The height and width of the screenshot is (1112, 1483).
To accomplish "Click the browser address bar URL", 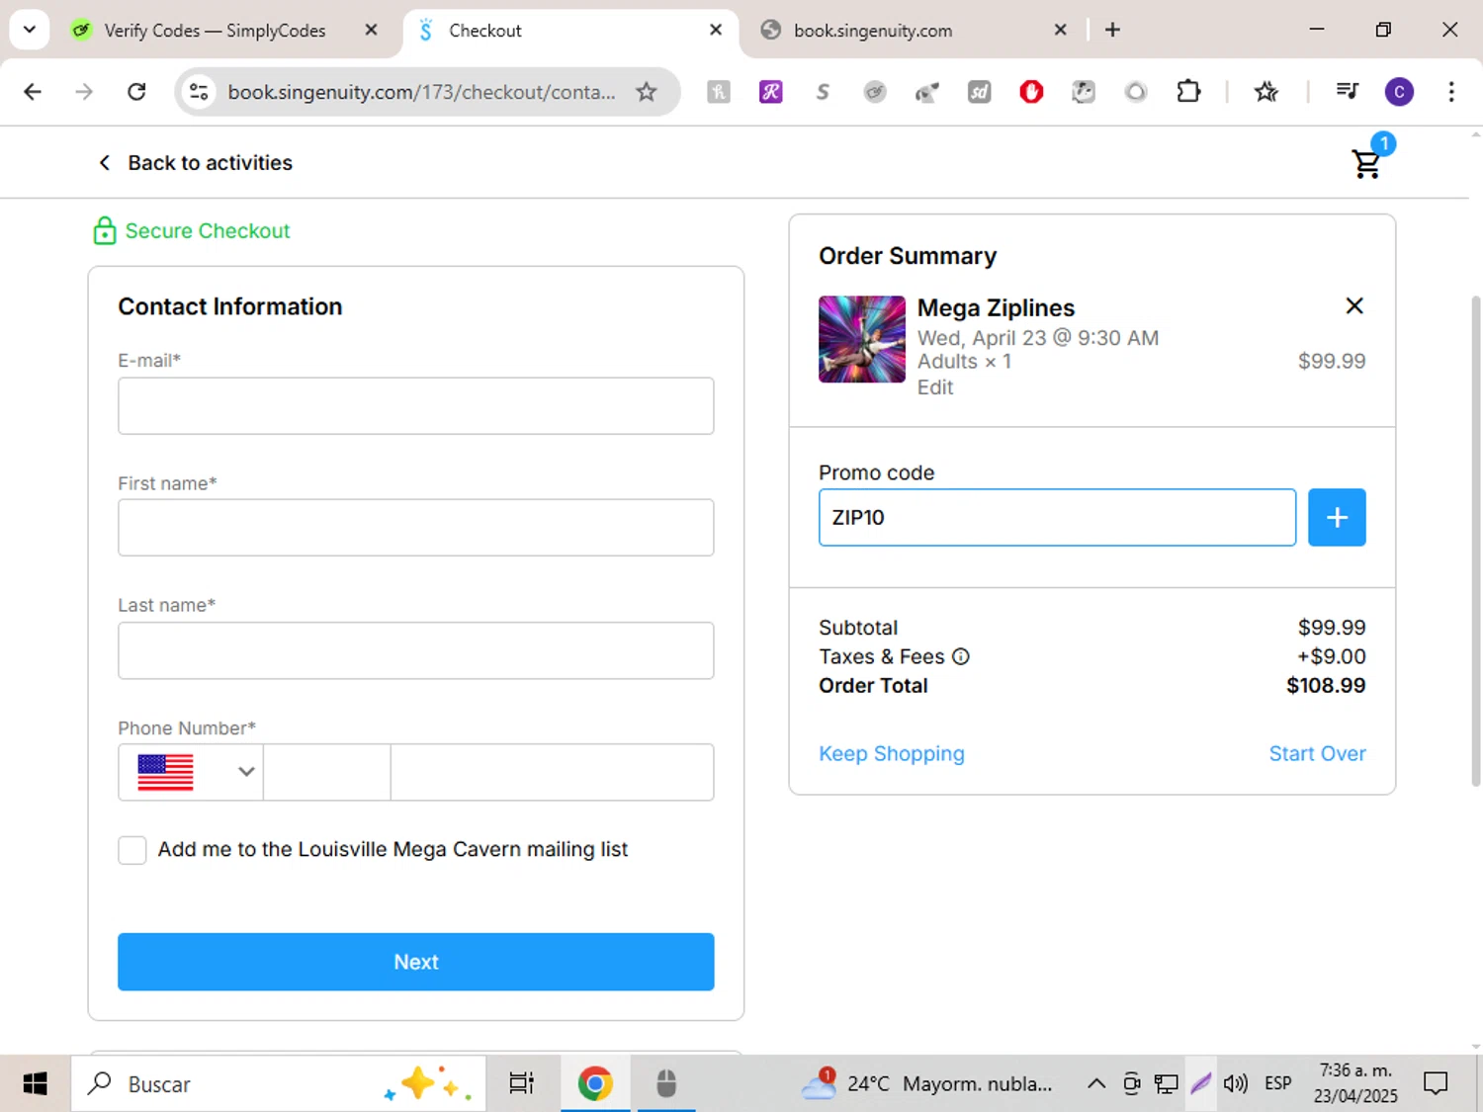I will point(421,92).
